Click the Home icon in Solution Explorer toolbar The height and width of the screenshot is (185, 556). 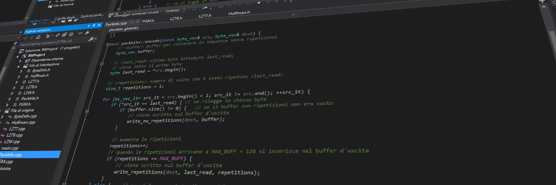point(38,37)
